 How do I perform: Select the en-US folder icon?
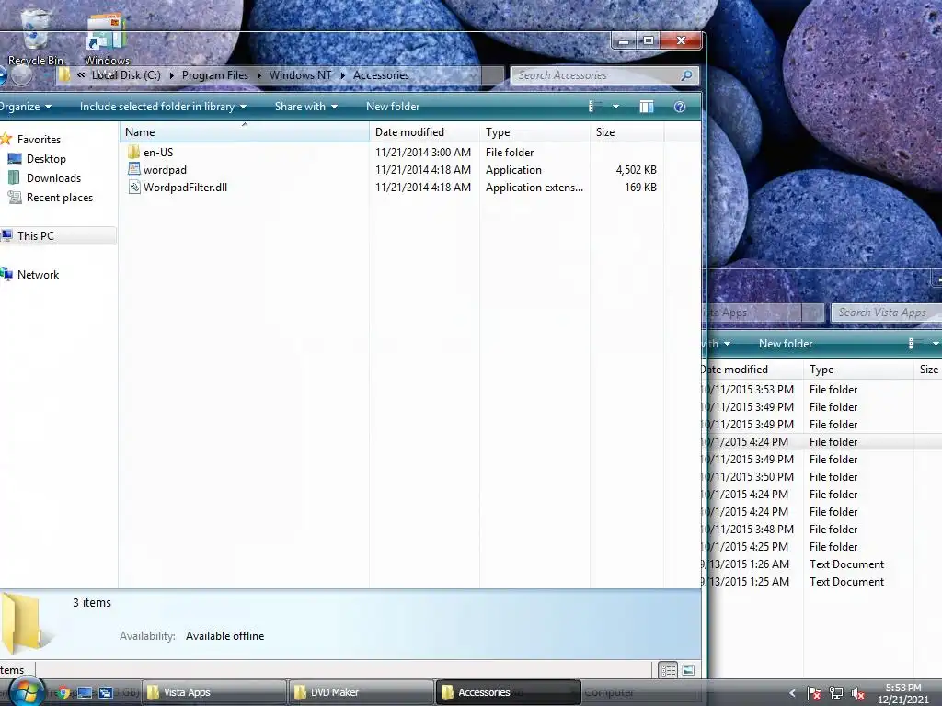134,152
